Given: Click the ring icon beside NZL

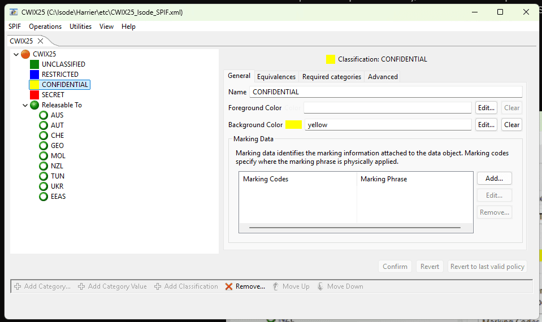Looking at the screenshot, I should pos(43,166).
